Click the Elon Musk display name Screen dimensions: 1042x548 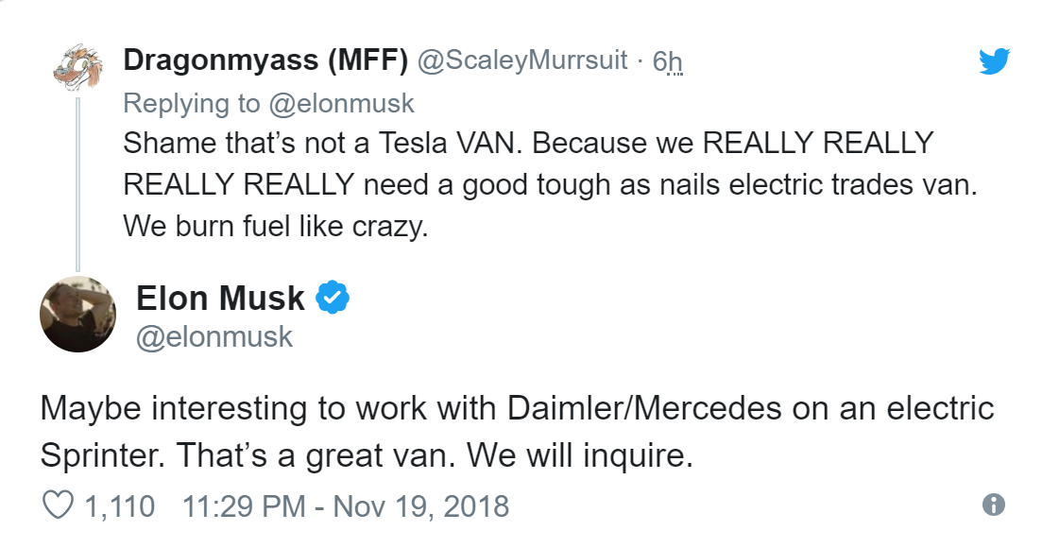220,298
